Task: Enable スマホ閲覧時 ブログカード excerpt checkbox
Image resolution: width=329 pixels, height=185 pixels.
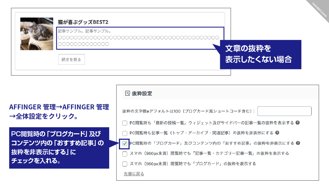Action: (x=125, y=164)
